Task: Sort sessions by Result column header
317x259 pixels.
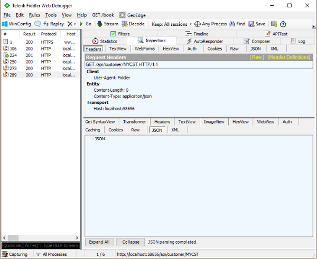Action: coord(29,34)
